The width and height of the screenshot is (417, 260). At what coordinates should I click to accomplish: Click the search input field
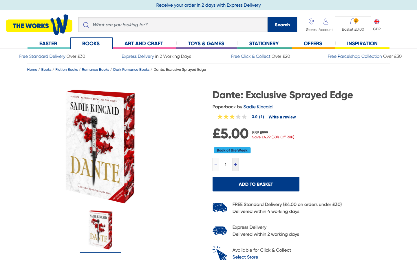click(x=178, y=25)
